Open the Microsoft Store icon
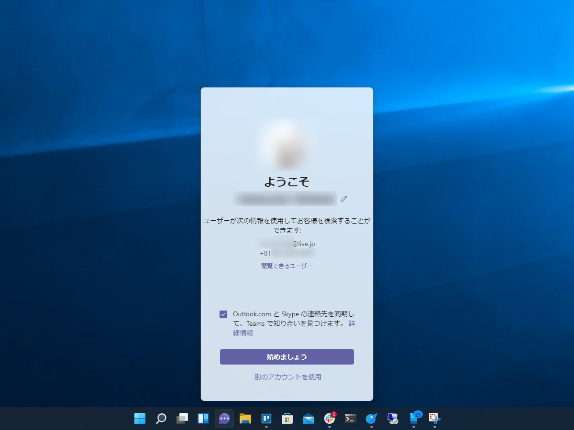Image resolution: width=574 pixels, height=430 pixels. point(287,418)
